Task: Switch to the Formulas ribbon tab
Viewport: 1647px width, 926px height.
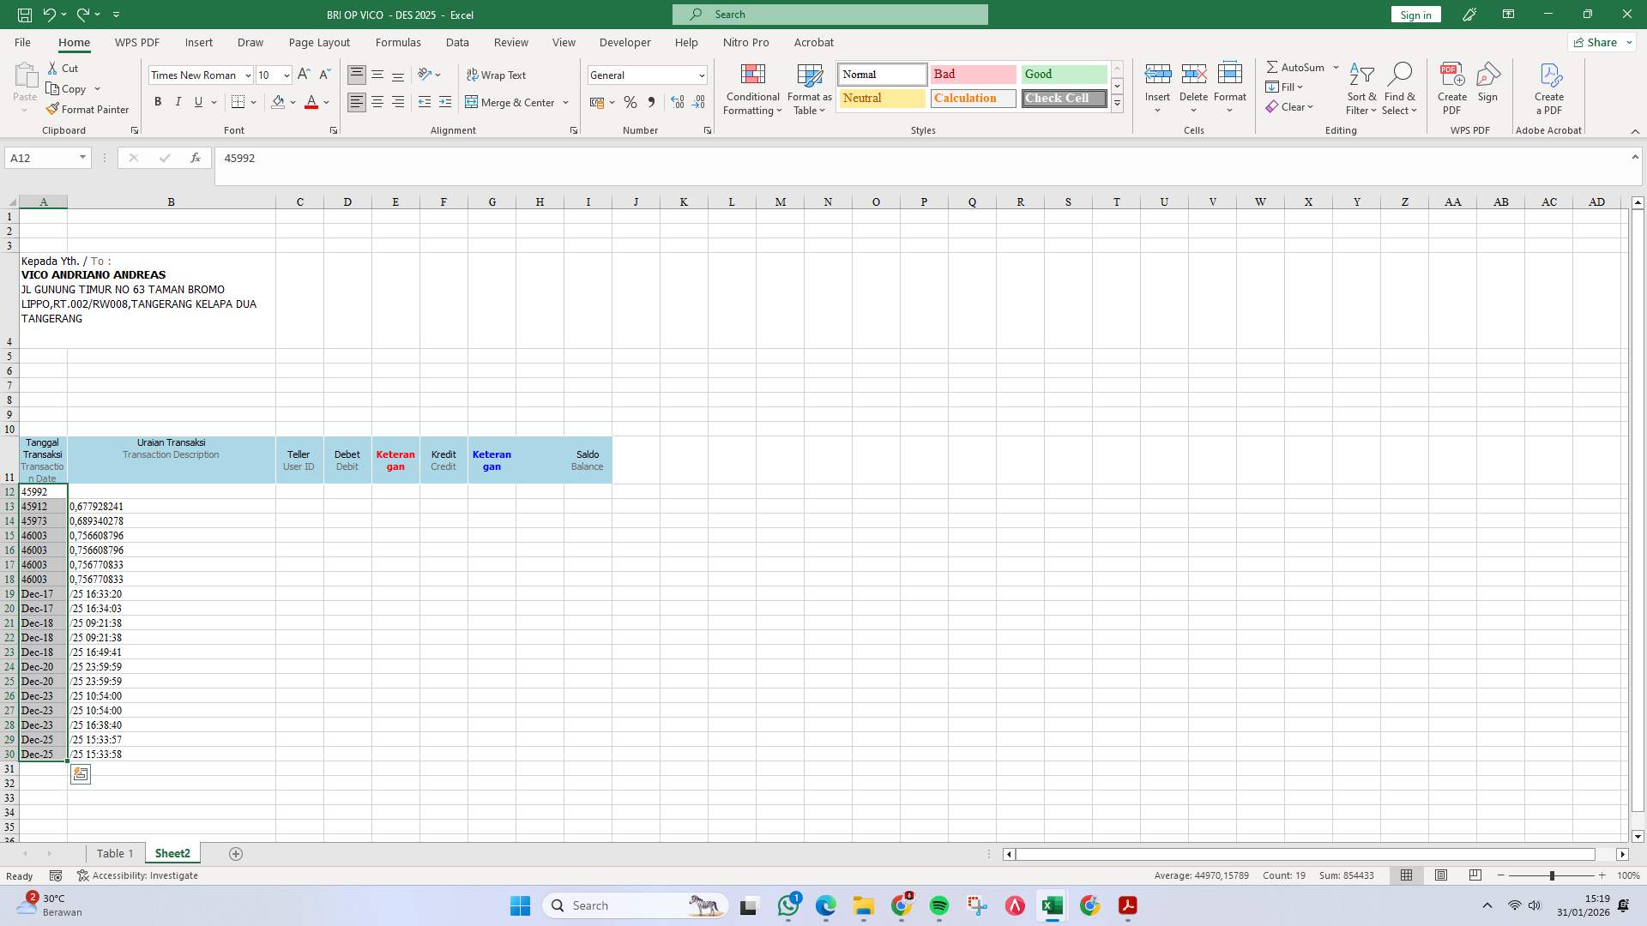Action: click(398, 42)
